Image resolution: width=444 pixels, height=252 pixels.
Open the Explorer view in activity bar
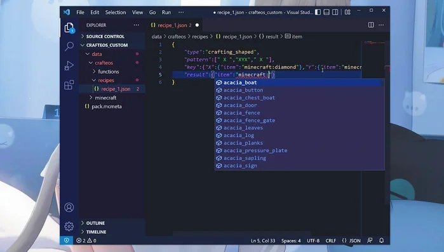click(x=69, y=28)
